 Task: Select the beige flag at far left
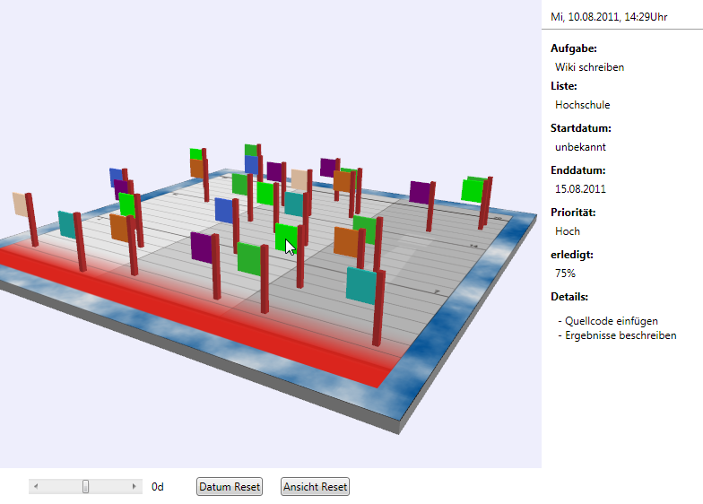pyautogui.click(x=20, y=204)
